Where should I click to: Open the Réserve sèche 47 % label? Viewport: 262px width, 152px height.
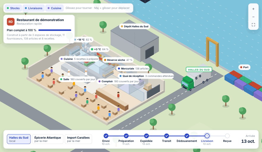(118, 60)
